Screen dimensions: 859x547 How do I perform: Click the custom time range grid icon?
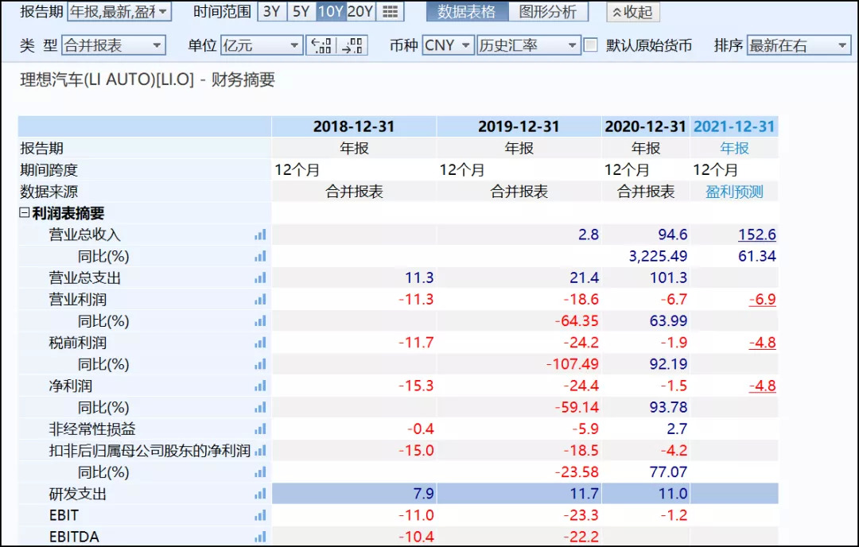[x=390, y=12]
